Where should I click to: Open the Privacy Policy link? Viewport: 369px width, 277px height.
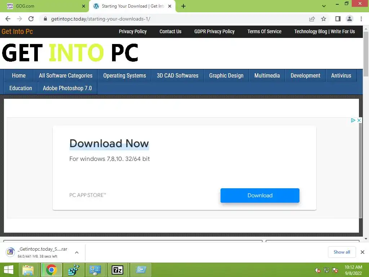pyautogui.click(x=133, y=32)
